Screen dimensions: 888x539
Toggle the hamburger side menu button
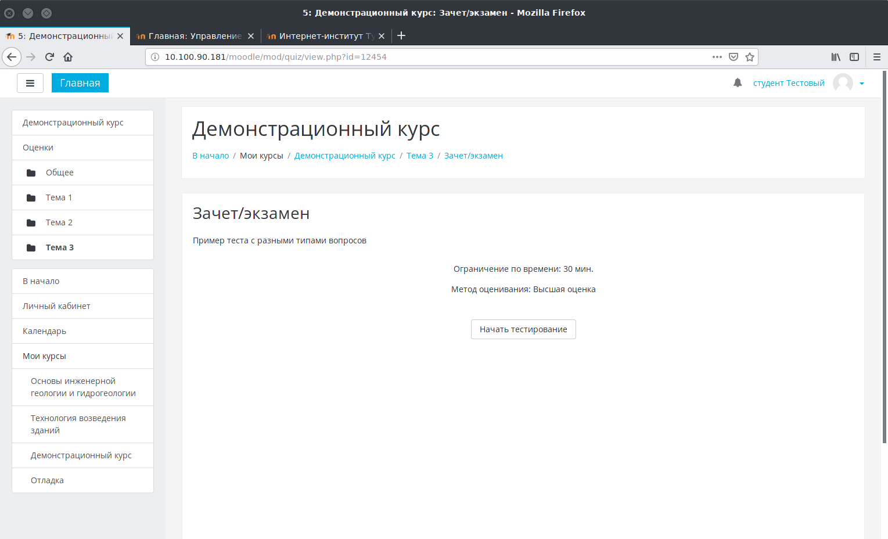coord(30,83)
